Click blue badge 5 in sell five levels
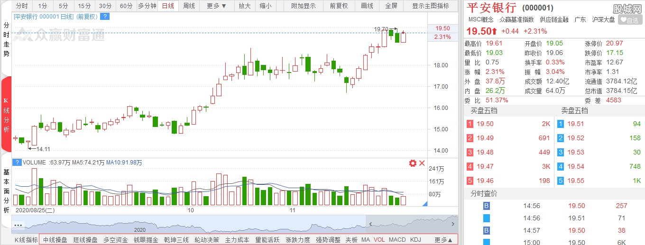The width and height of the screenshot is (645, 245). pyautogui.click(x=561, y=181)
